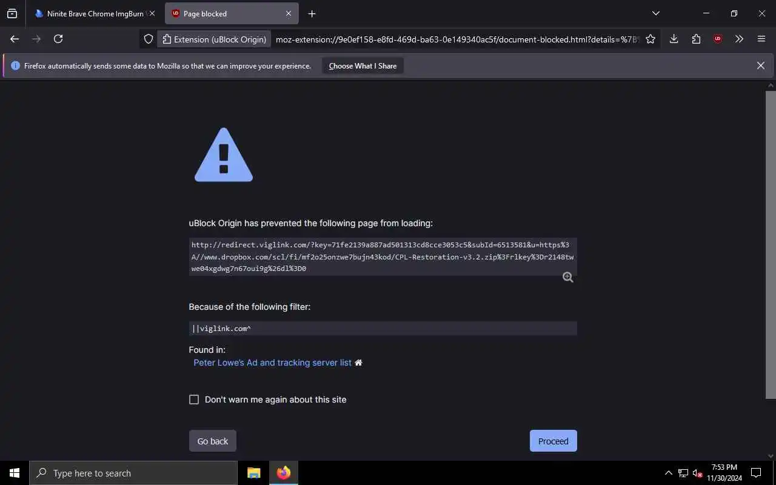Open the muted volume tray icon
The width and height of the screenshot is (776, 485).
coord(697,473)
